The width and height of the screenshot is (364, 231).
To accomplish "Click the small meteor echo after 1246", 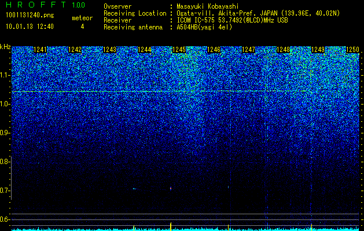I will point(228,187).
